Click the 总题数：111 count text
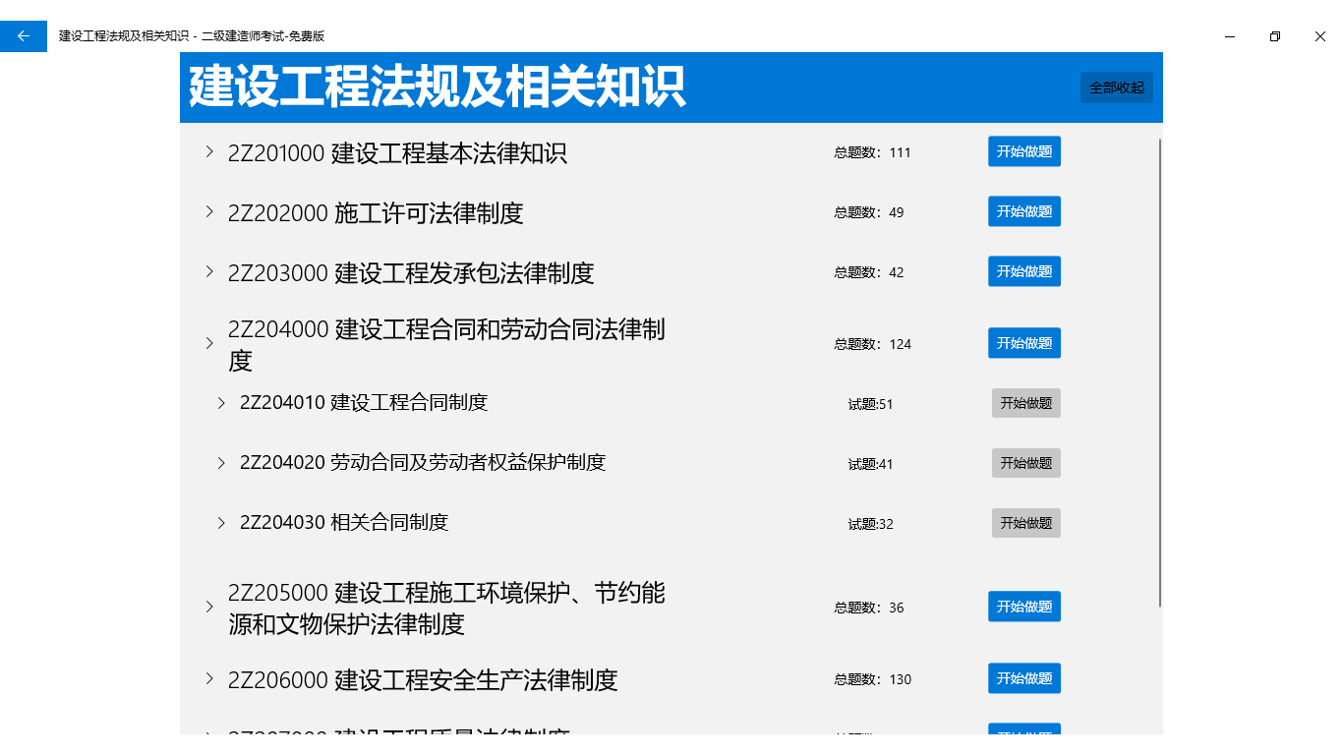The height and width of the screenshot is (755, 1343). pos(873,152)
